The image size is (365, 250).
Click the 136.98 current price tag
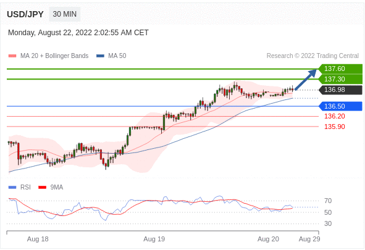pos(340,90)
